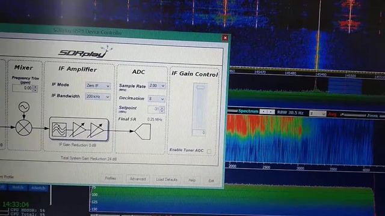
Task: Toggle the red Avg label in HDSDR
Action: tap(332, 115)
